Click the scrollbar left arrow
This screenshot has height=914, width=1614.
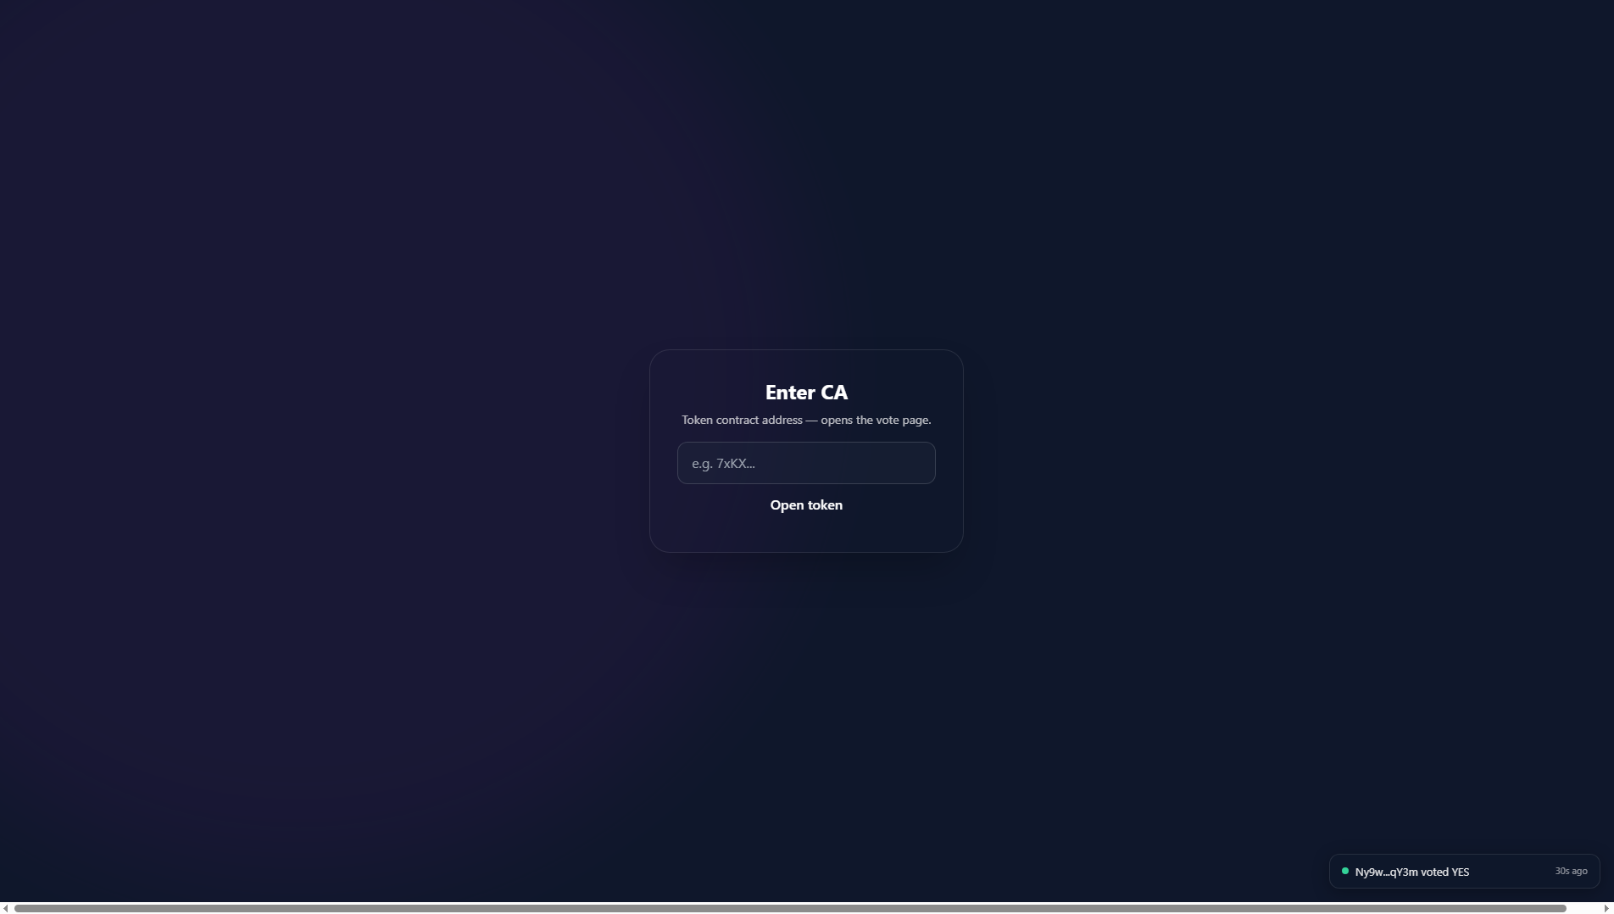click(x=6, y=908)
